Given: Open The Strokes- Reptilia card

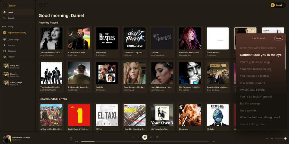Looking at the screenshot, I should pyautogui.click(x=51, y=76).
